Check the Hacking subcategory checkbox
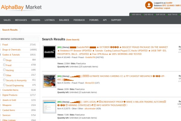The height and width of the screenshot is (121, 181). coord(4,70)
